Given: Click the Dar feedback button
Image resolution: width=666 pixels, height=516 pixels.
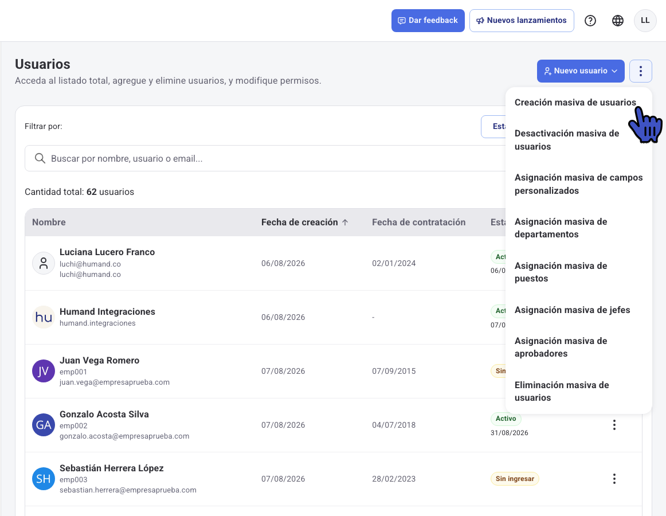Looking at the screenshot, I should [428, 21].
